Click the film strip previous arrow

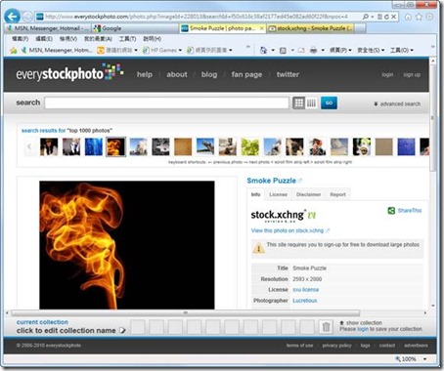pyautogui.click(x=29, y=146)
